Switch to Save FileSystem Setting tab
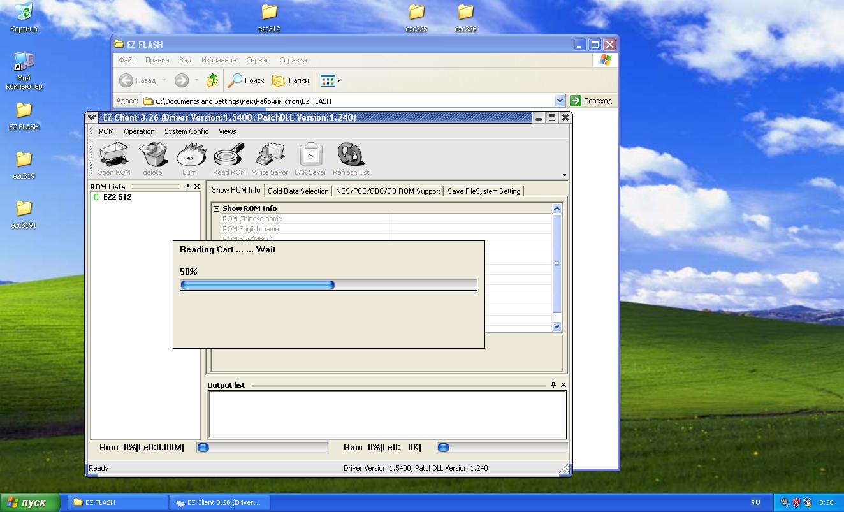 (484, 191)
